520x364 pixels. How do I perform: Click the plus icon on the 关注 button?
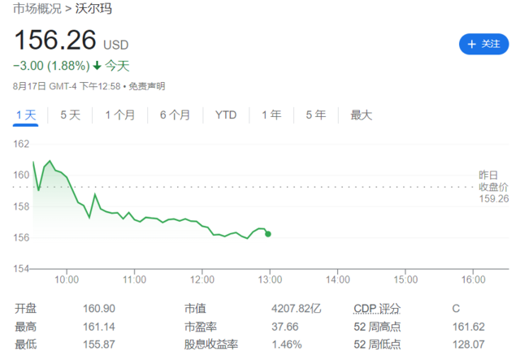(x=472, y=44)
